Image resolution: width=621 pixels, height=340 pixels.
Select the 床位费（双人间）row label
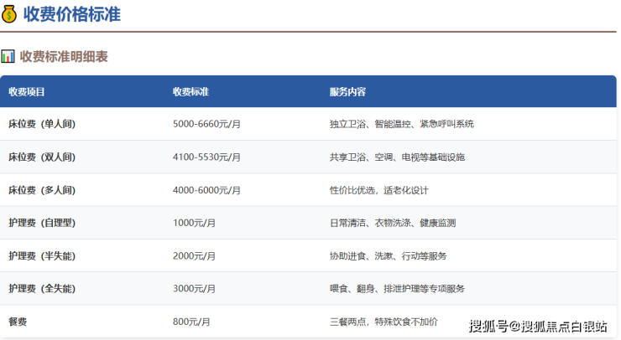[x=42, y=157]
